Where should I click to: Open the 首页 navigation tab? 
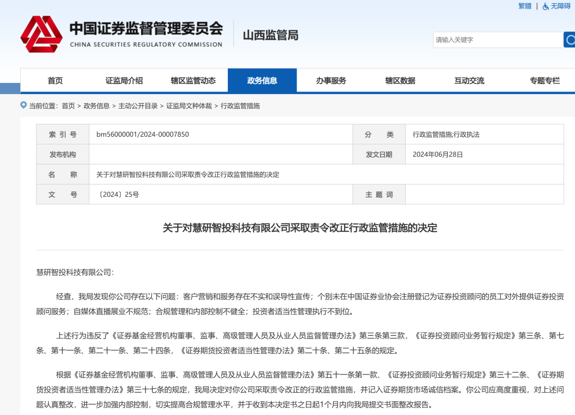55,81
